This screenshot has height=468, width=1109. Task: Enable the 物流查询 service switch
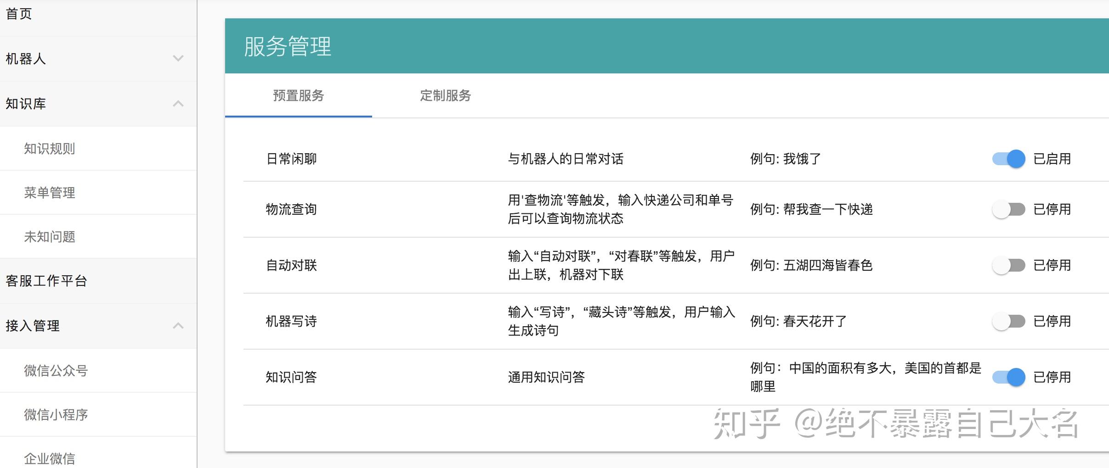click(x=1008, y=209)
